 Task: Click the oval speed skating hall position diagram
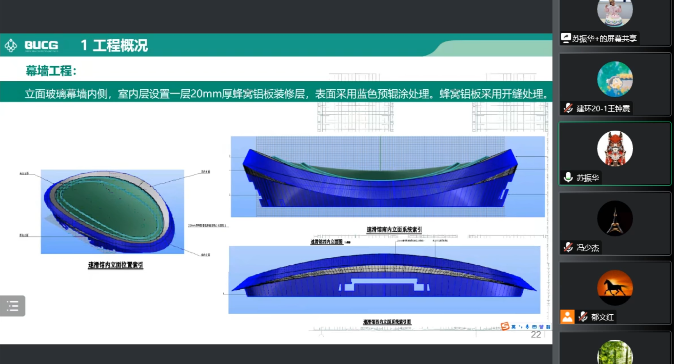click(112, 211)
